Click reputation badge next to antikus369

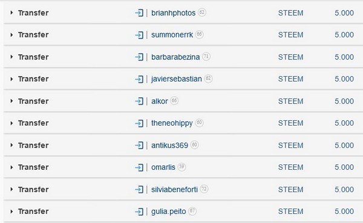coord(194,145)
